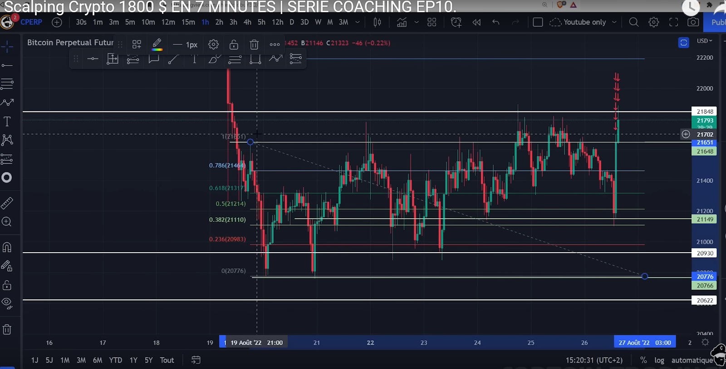Image resolution: width=726 pixels, height=369 pixels.
Task: Open the select layout square button
Action: click(538, 22)
